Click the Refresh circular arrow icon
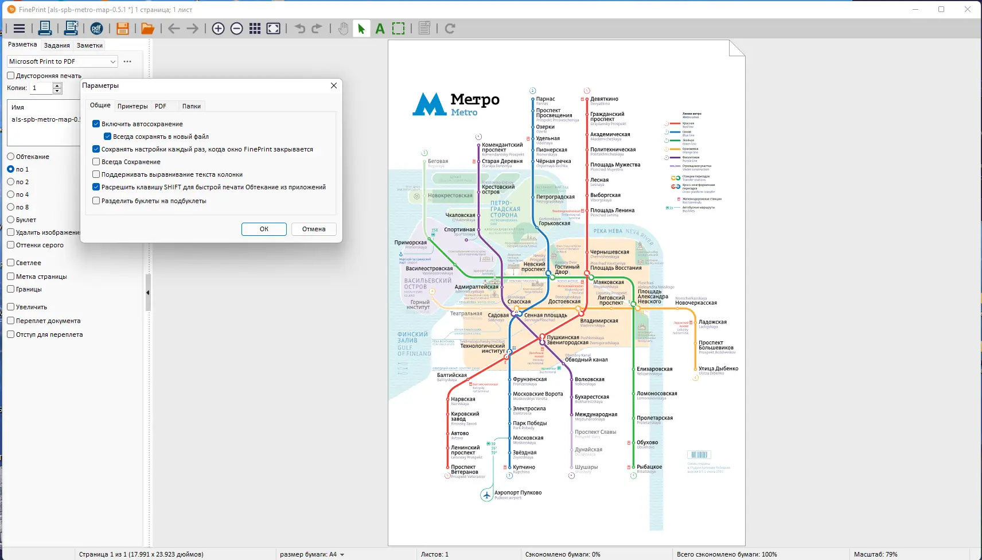982x560 pixels. [450, 29]
